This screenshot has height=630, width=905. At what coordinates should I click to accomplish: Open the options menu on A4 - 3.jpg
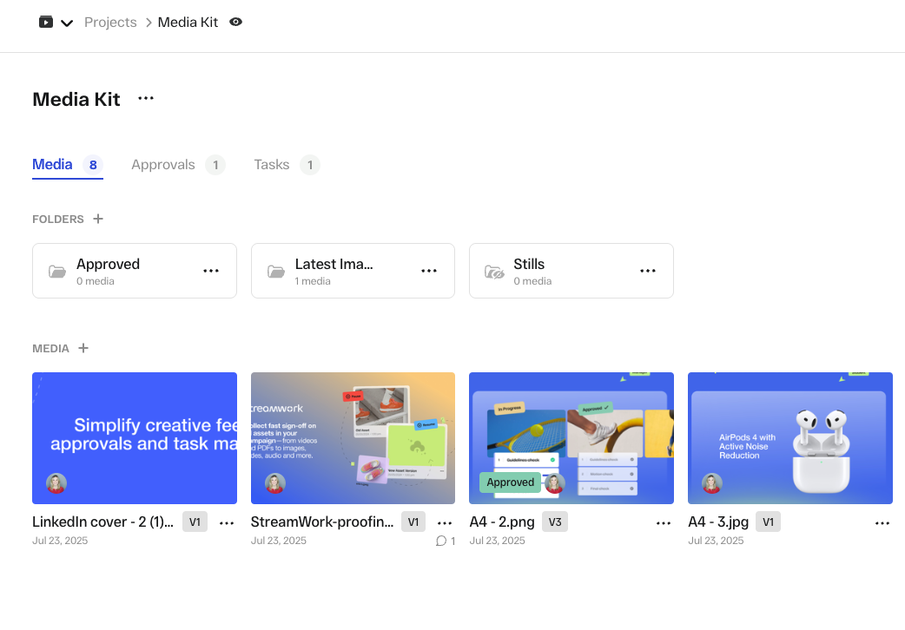point(882,522)
